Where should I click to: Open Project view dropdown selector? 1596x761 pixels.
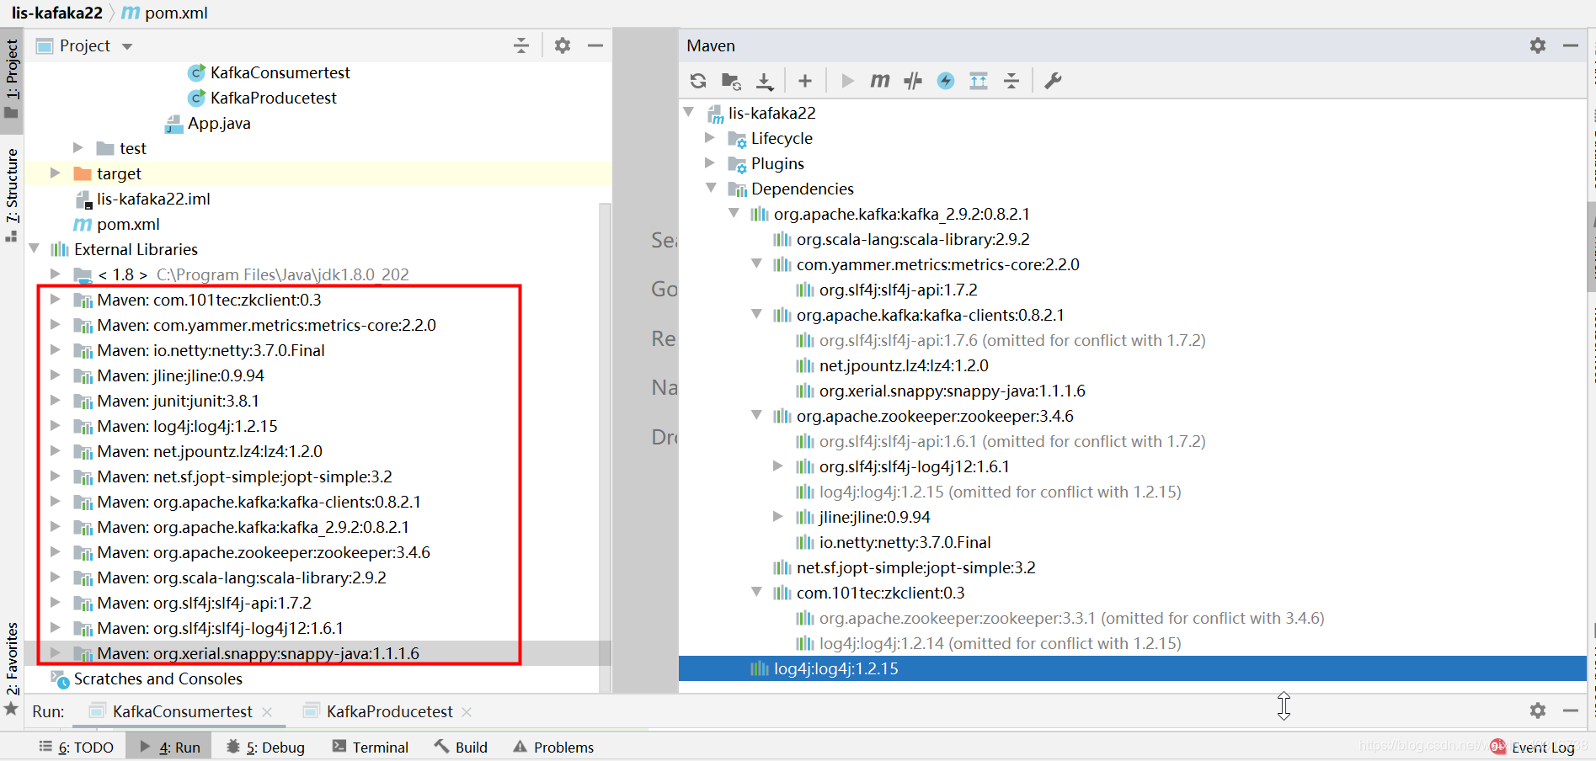[127, 46]
